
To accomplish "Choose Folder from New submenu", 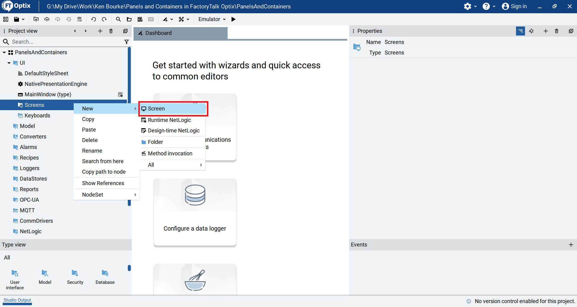I will pyautogui.click(x=173, y=142).
